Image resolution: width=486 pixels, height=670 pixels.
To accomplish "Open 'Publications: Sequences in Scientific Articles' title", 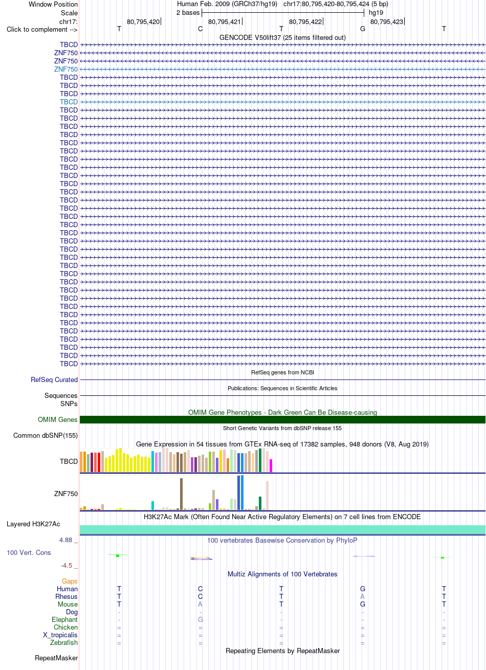I will point(282,388).
